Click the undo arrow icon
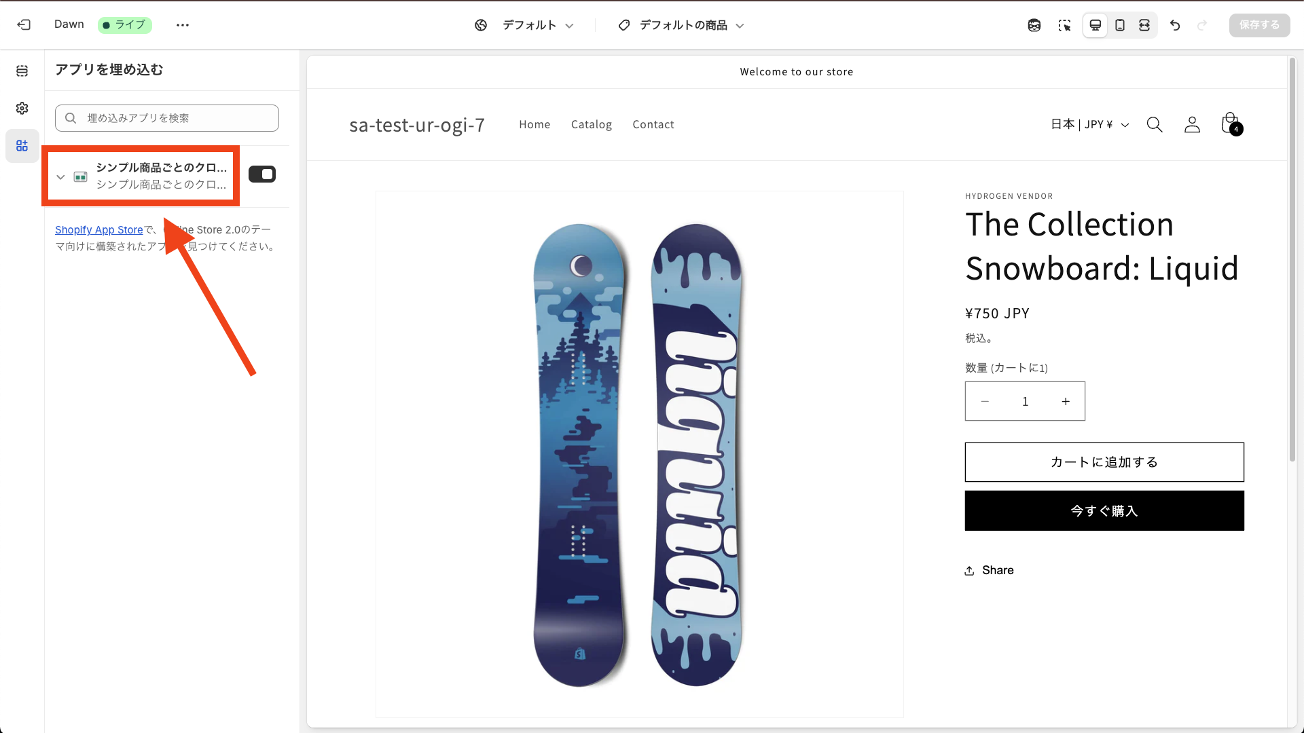 click(x=1175, y=25)
